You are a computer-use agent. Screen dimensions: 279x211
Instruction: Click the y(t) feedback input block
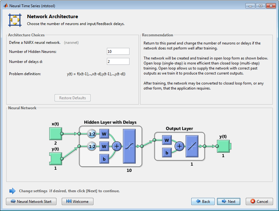tap(56, 159)
